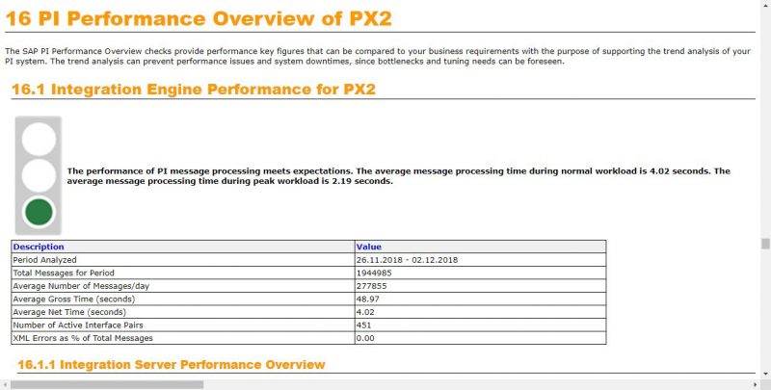The height and width of the screenshot is (390, 771).
Task: Click the down arrow of vertical scrollbar
Action: (764, 375)
